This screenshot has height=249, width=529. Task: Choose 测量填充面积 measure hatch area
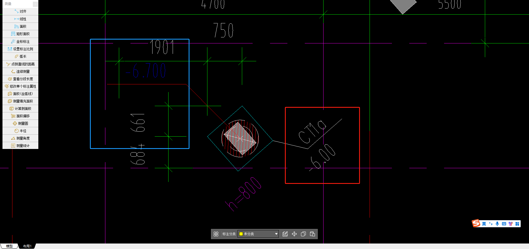[20, 101]
